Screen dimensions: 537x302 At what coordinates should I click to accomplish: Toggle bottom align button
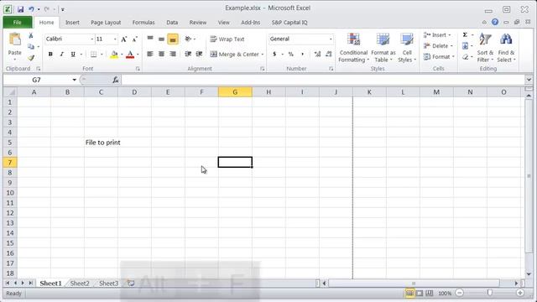173,39
